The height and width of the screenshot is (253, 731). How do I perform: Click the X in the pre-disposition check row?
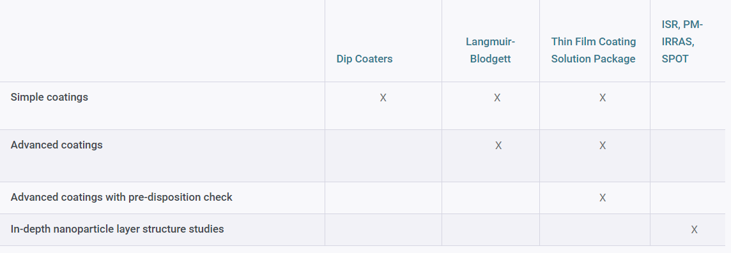click(603, 198)
